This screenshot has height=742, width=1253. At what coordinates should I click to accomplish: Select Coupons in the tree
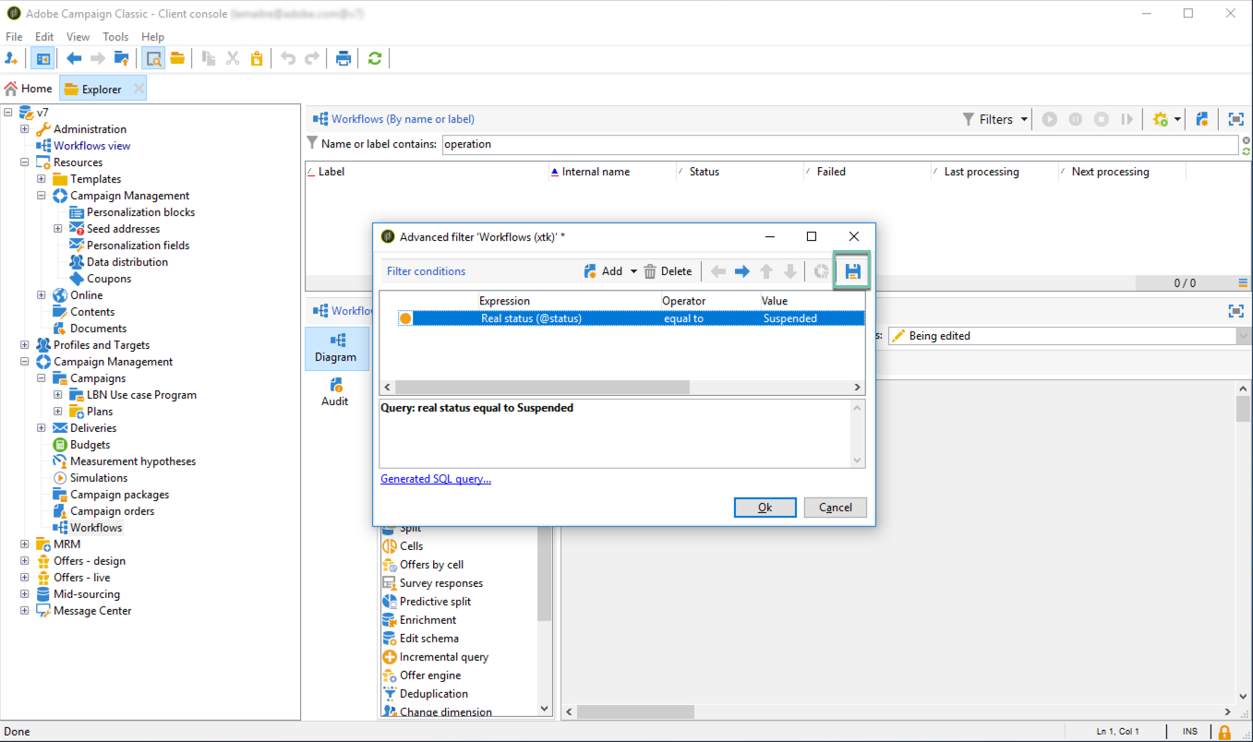[x=109, y=279]
